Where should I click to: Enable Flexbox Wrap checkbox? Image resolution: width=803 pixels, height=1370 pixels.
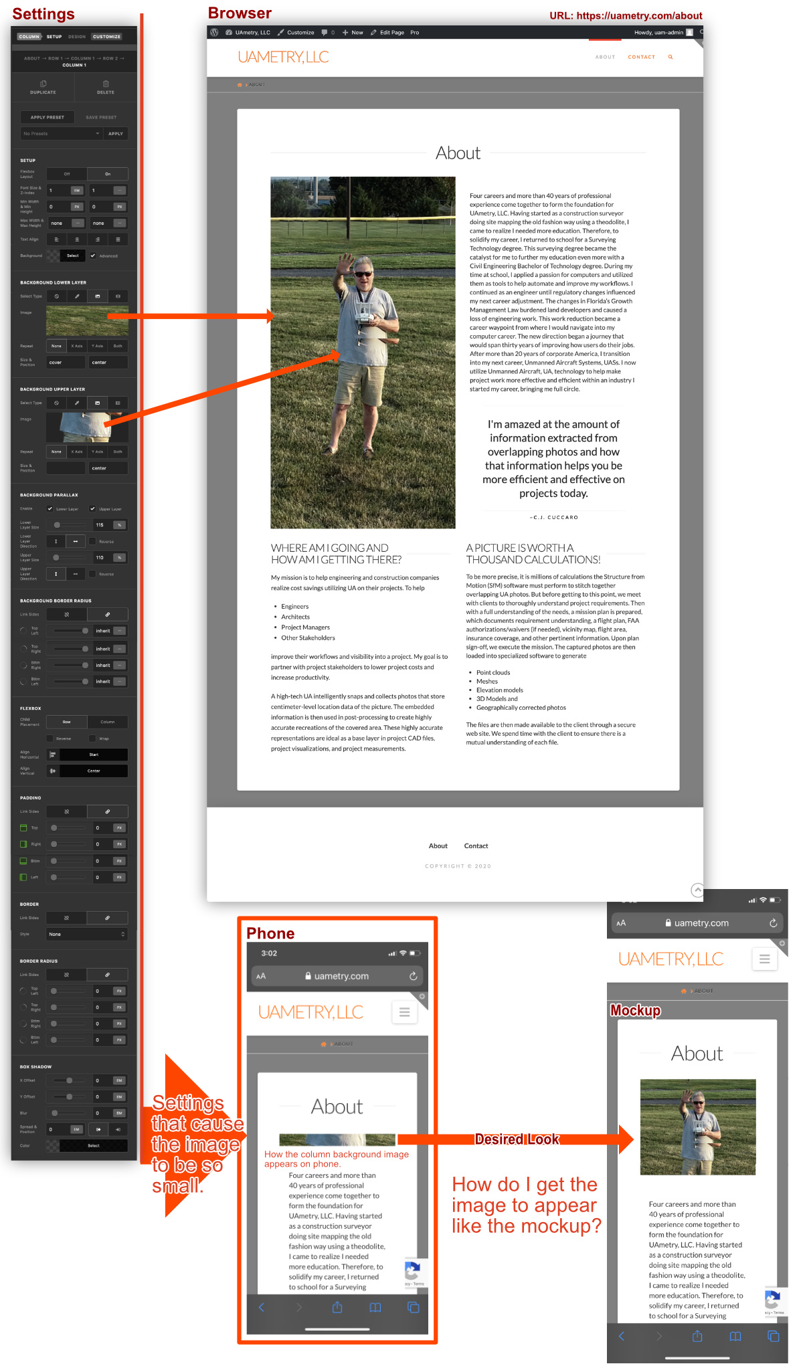coord(93,739)
